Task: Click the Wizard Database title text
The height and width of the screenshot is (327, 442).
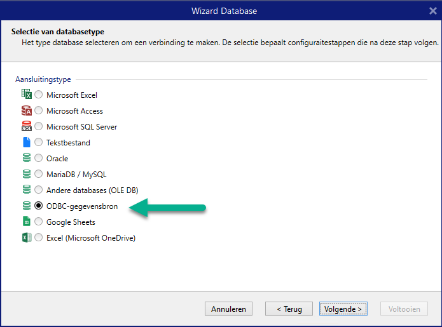Action: (224, 11)
